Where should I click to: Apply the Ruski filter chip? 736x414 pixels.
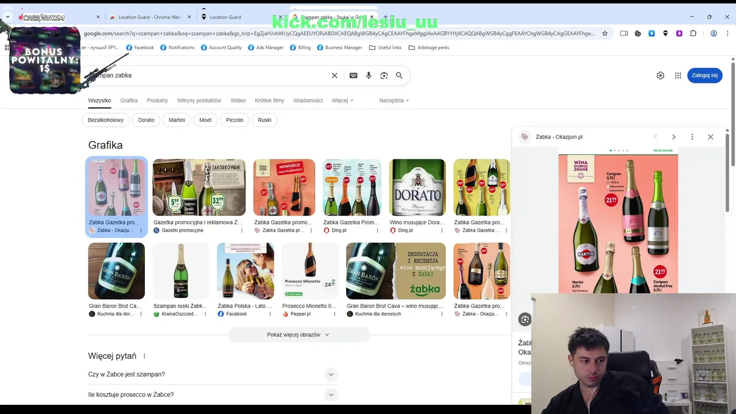(x=264, y=120)
